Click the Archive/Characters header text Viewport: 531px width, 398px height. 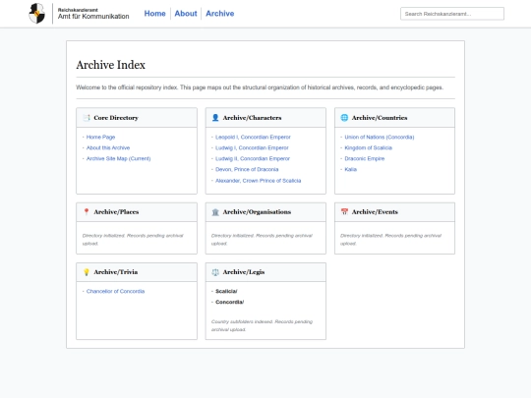click(252, 118)
